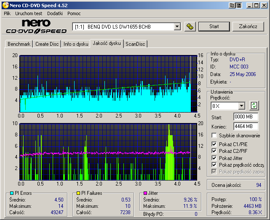Toggle the Pokaż Jitter checkbox
The height and width of the screenshot is (220, 270).
214,158
